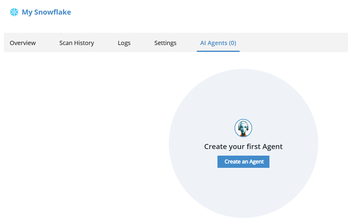Open the Logs tab

(x=124, y=43)
